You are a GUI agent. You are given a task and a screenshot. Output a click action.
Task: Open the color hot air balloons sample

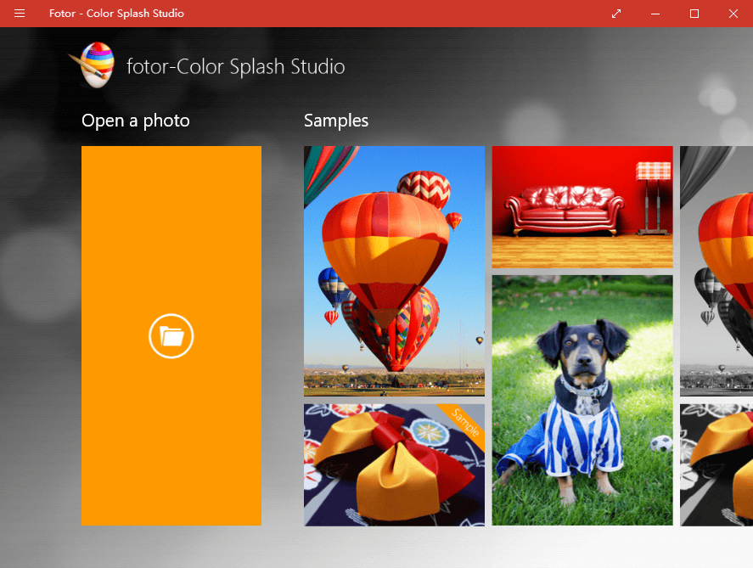394,271
